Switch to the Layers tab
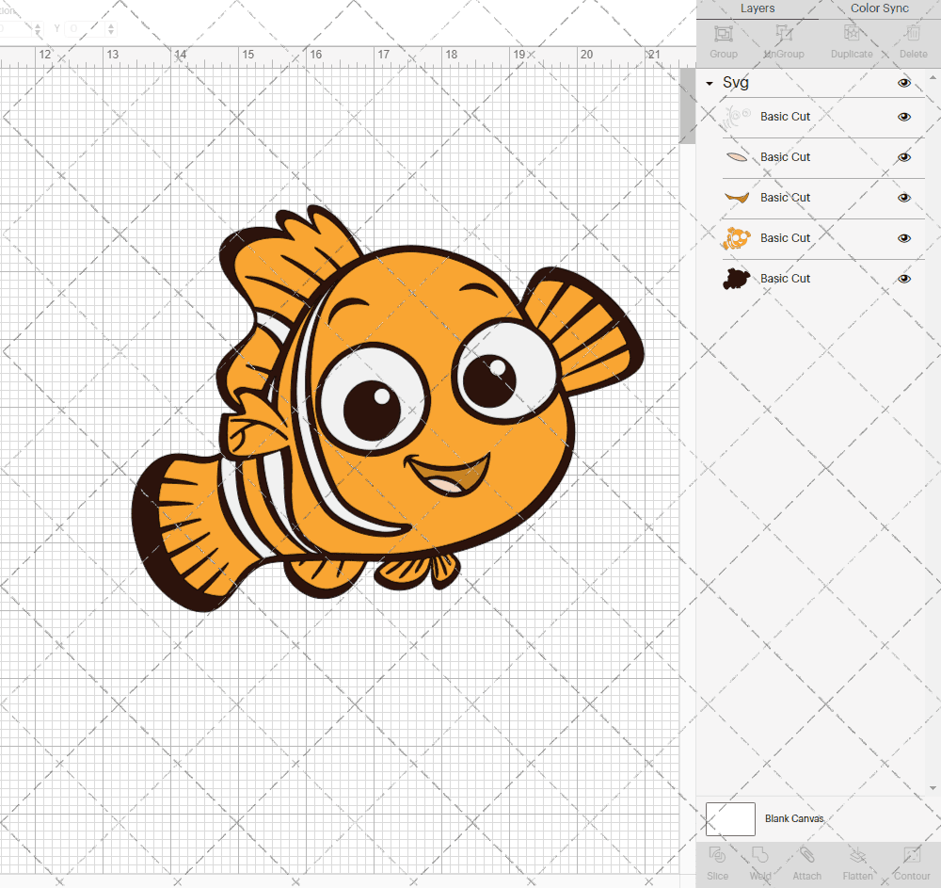The height and width of the screenshot is (888, 941). 758,8
